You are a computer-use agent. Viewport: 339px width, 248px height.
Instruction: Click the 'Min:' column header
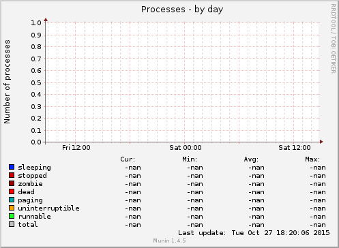(190, 159)
